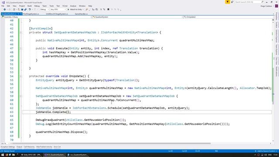Open the Debug menu
Viewport: 279px width, 157px height.
(37, 6)
